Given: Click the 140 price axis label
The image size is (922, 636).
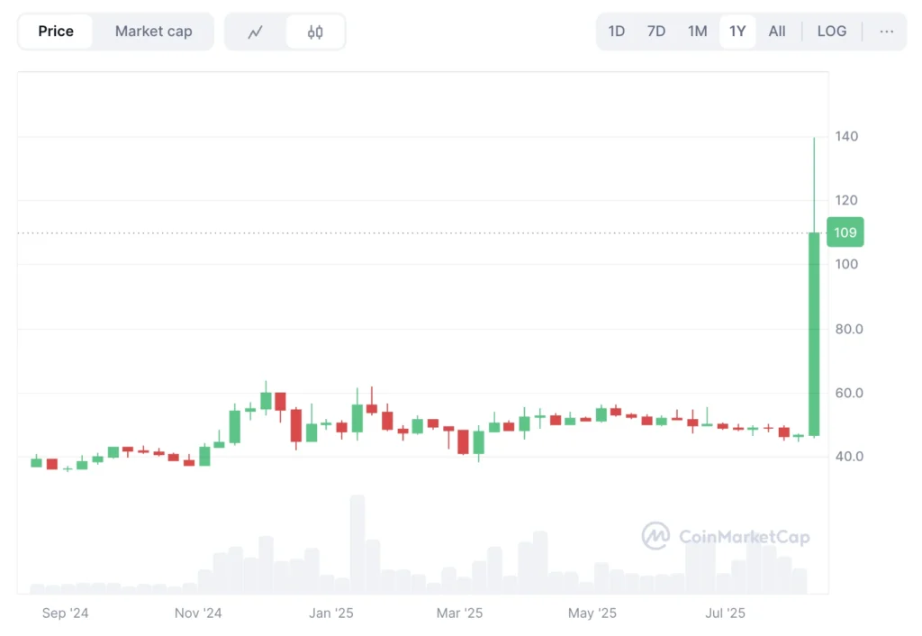Looking at the screenshot, I should click(846, 137).
